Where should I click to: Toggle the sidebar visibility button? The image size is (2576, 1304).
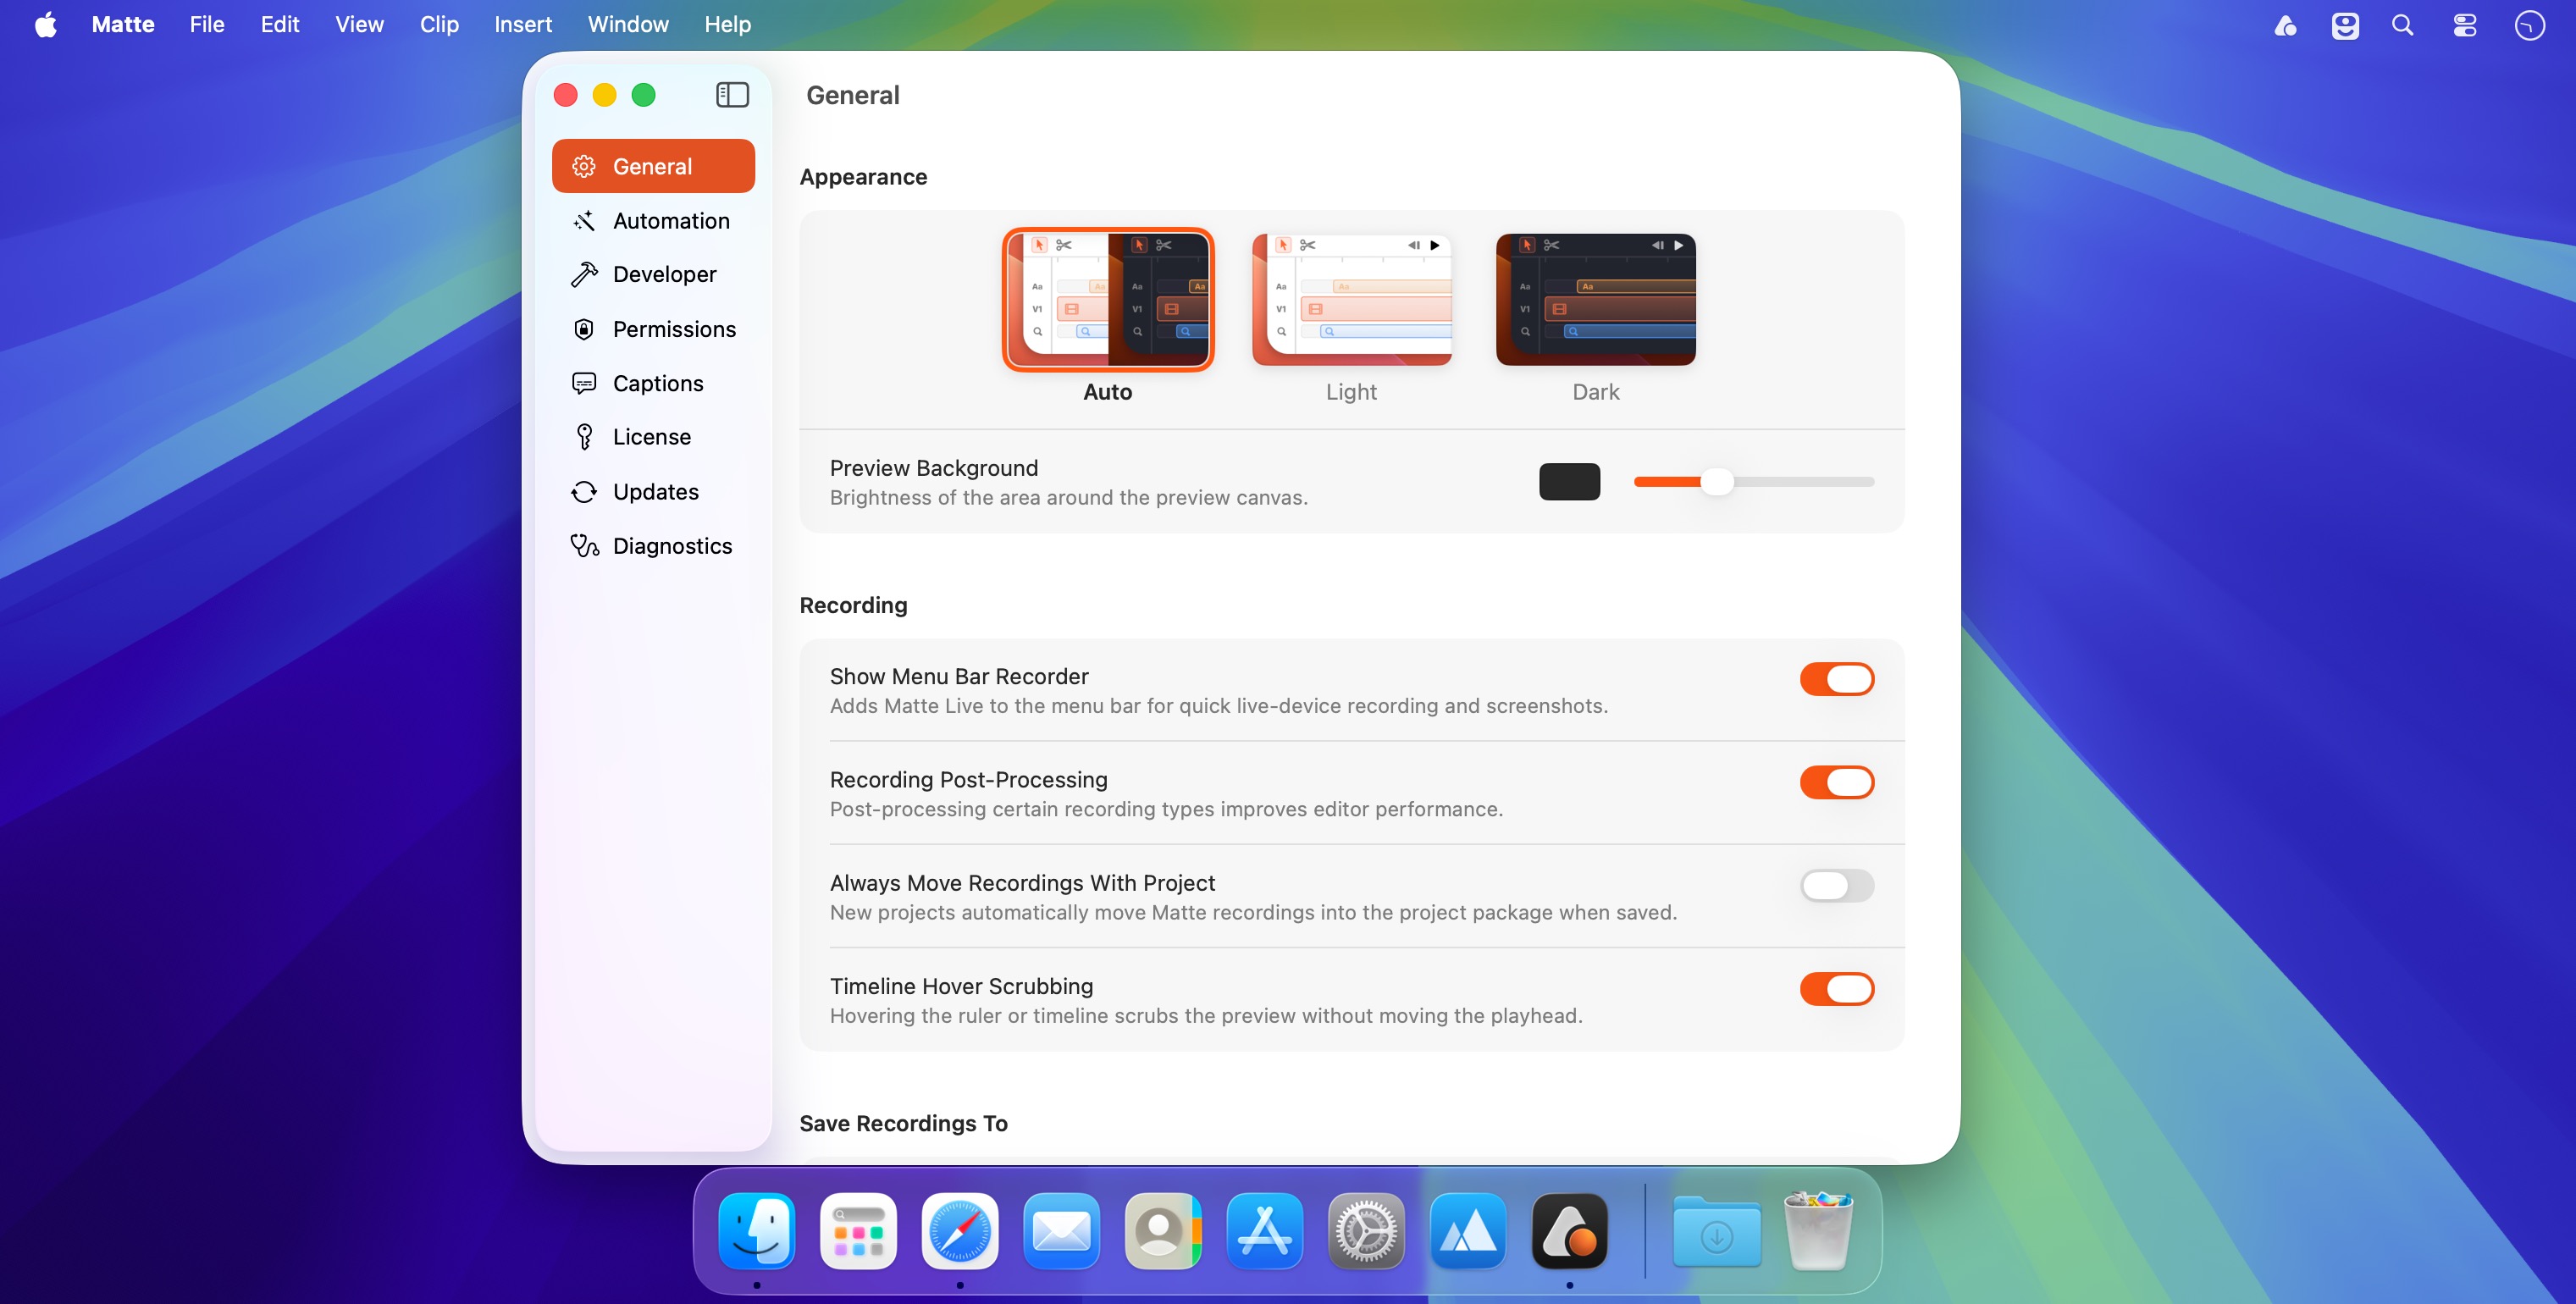click(x=732, y=95)
